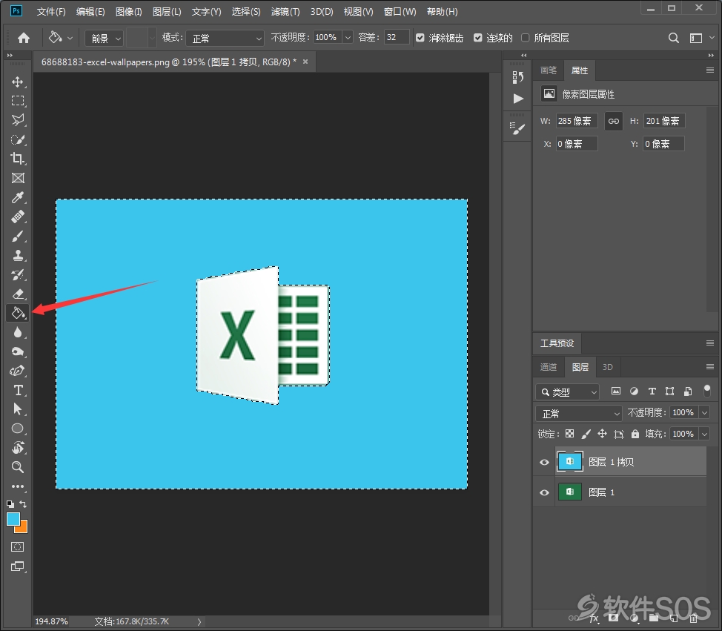Toggle lock transparent pixels

pos(569,434)
